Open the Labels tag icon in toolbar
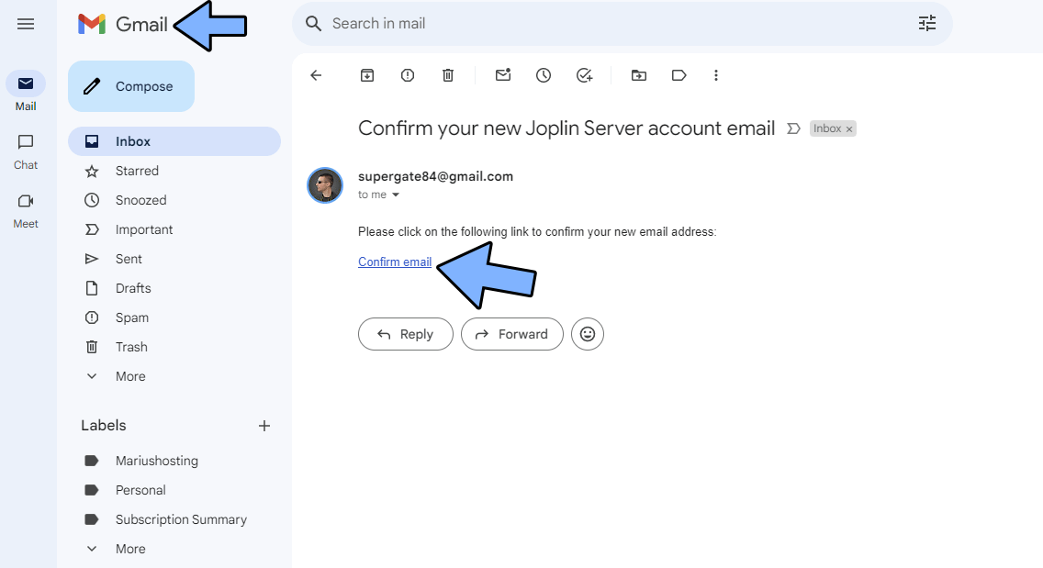Screen dimensions: 1043x568 (x=679, y=75)
